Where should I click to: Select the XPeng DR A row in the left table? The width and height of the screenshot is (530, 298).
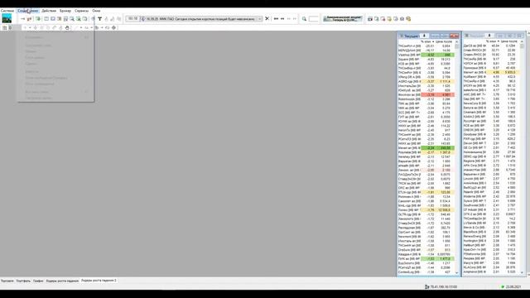[426, 77]
